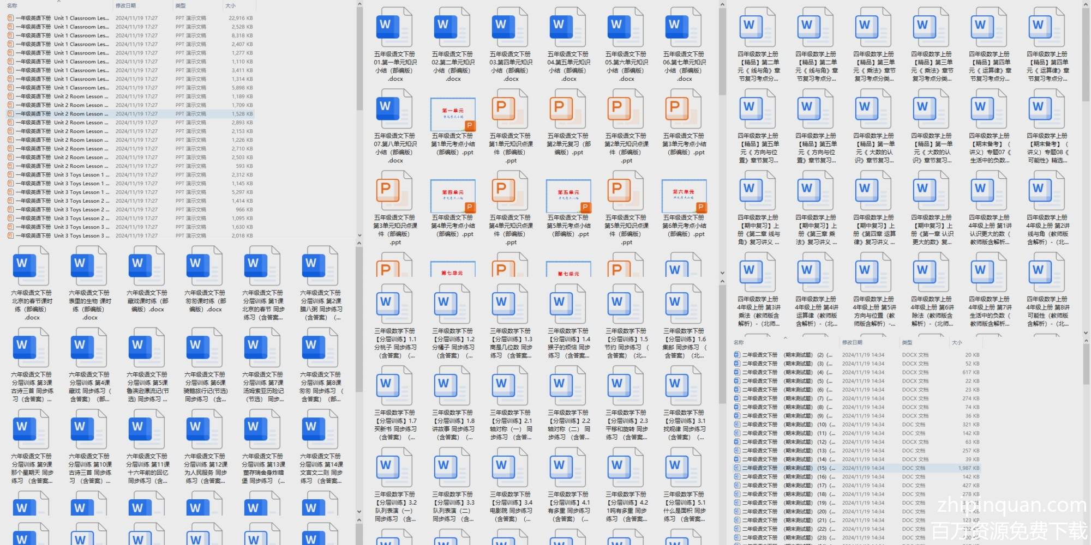Sort 一年级英语 list by 类型 column header

tap(181, 5)
